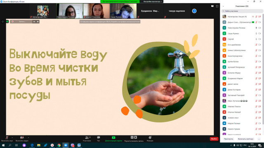Pause the recording in bottom toolbar
This screenshot has width=264, height=148.
click(132, 137)
